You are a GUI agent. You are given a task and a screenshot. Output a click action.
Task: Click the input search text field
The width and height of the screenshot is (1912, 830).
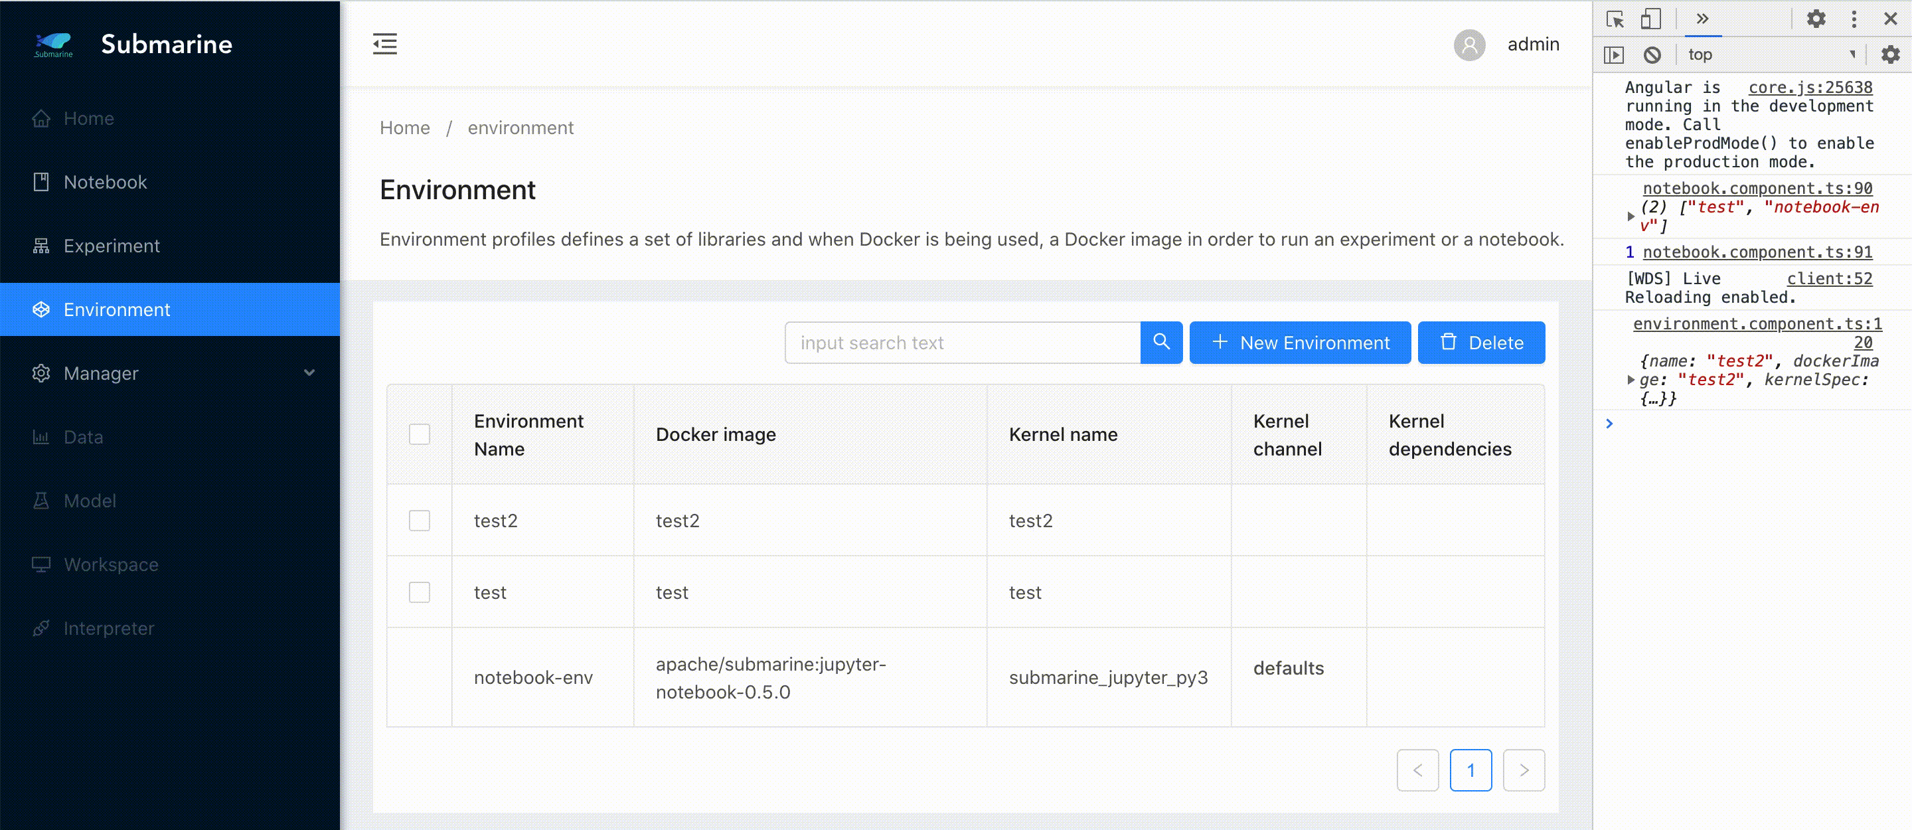click(x=962, y=342)
